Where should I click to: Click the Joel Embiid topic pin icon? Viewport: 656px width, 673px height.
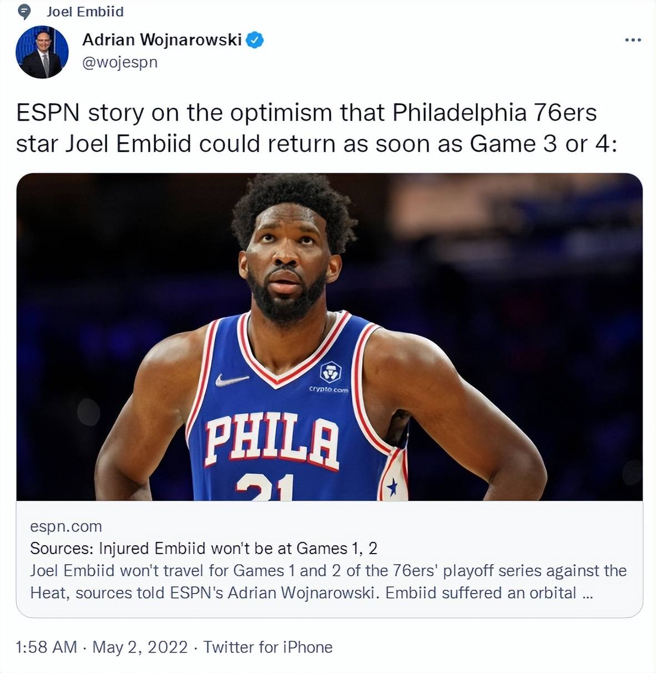(25, 12)
